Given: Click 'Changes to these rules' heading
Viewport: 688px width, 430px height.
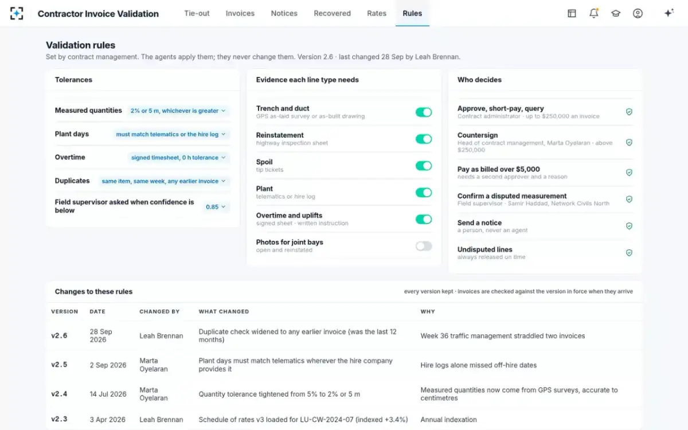Looking at the screenshot, I should 93,292.
